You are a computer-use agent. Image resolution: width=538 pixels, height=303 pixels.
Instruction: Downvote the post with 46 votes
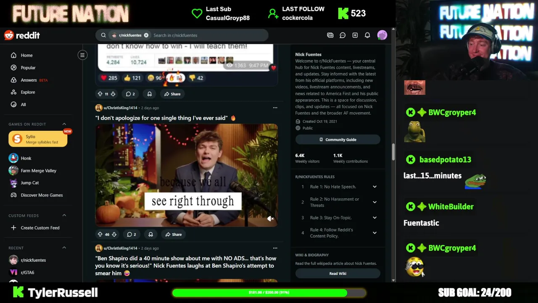[x=114, y=234]
